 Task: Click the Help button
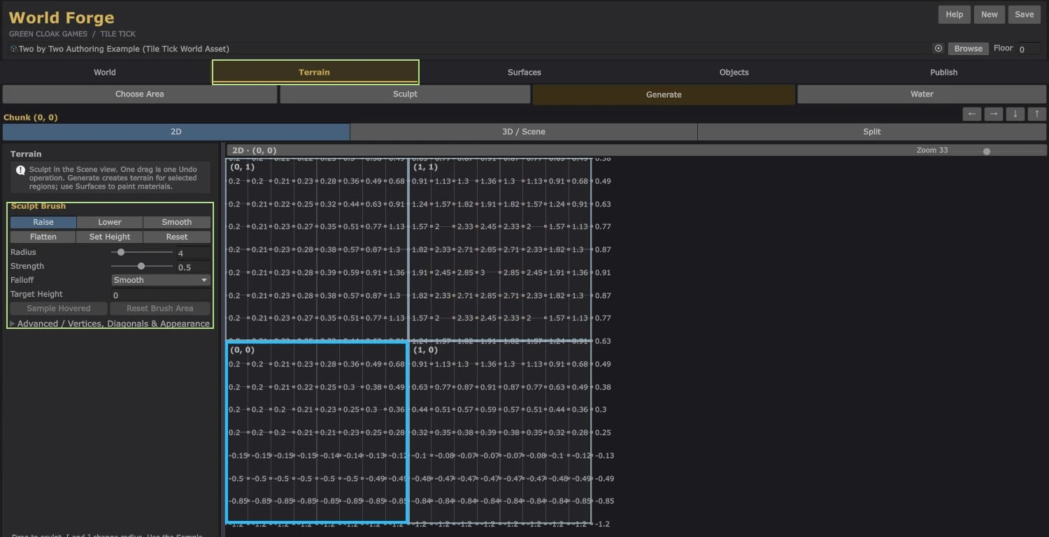[x=955, y=15]
